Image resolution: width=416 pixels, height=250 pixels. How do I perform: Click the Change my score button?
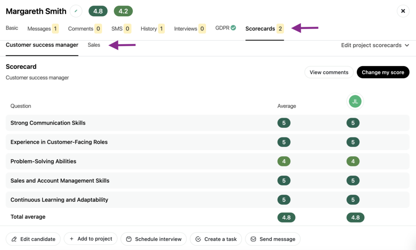coord(383,72)
